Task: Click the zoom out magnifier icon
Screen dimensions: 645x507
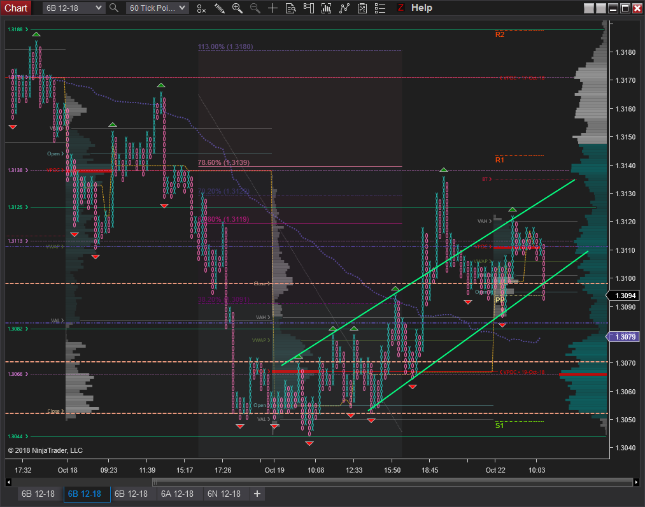Action: tap(255, 8)
